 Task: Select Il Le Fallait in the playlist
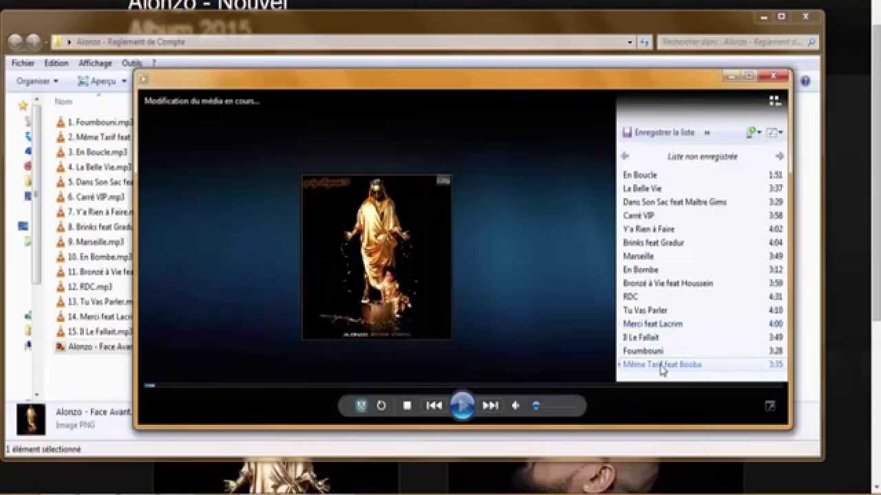click(702, 337)
